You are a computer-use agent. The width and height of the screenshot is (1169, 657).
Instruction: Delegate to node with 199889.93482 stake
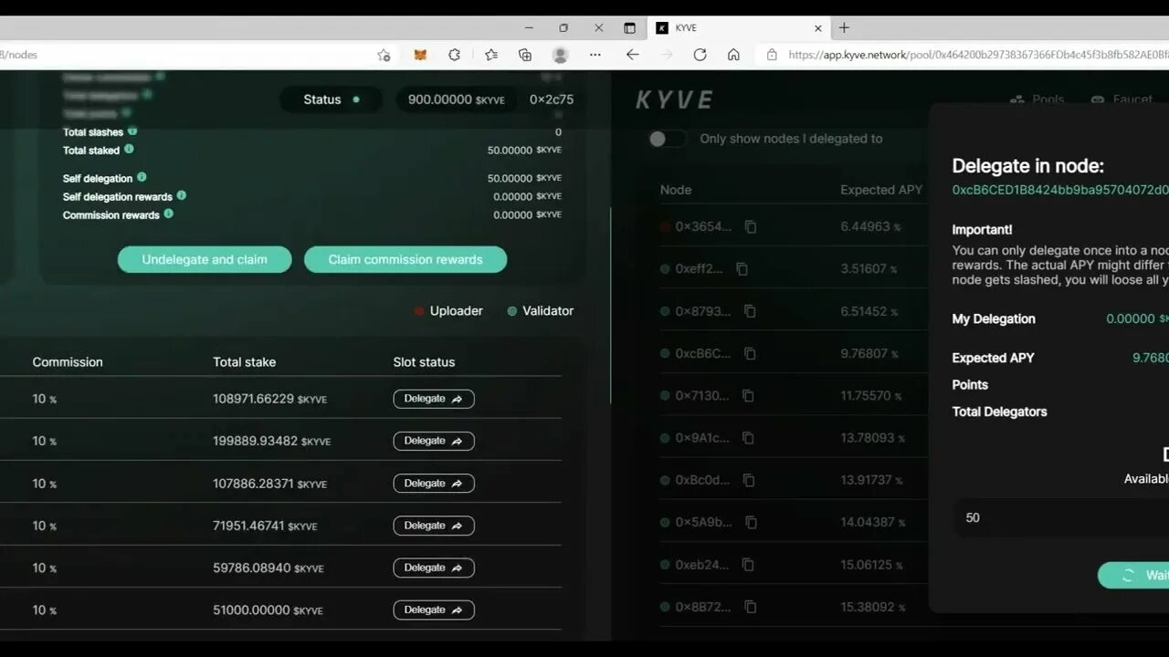tap(434, 441)
